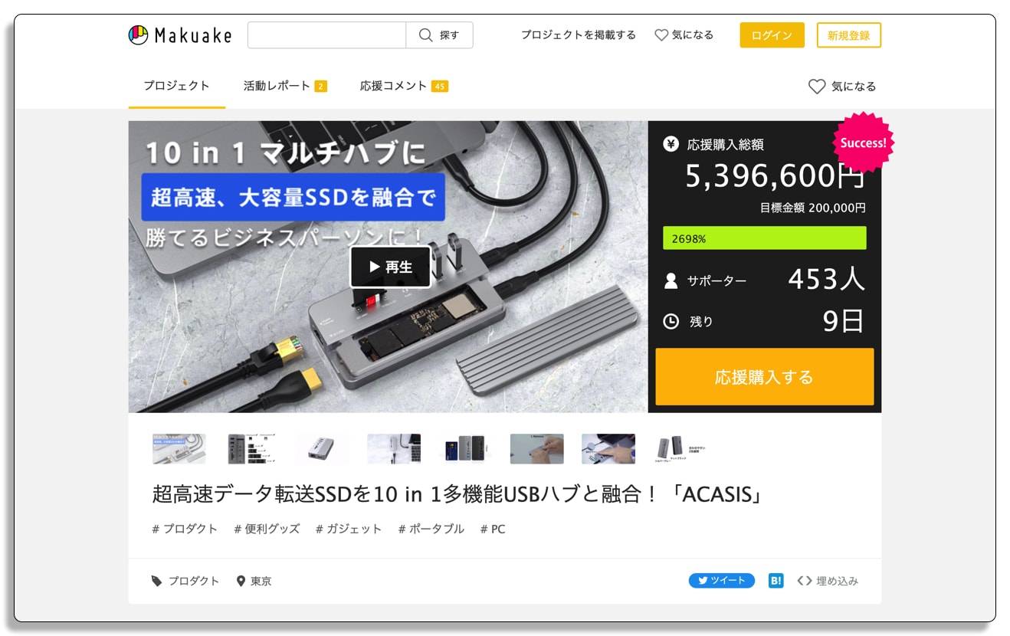1010x636 pixels.
Task: Click the supporter person icon
Action: [671, 280]
